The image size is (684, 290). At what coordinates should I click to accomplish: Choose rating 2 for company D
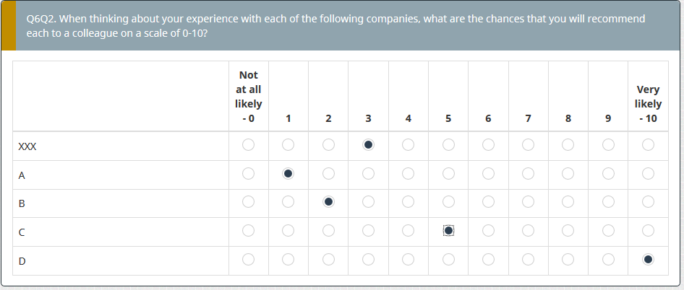coord(328,259)
